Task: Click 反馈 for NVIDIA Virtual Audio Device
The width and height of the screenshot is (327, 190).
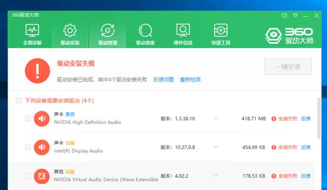Action: coord(306,176)
